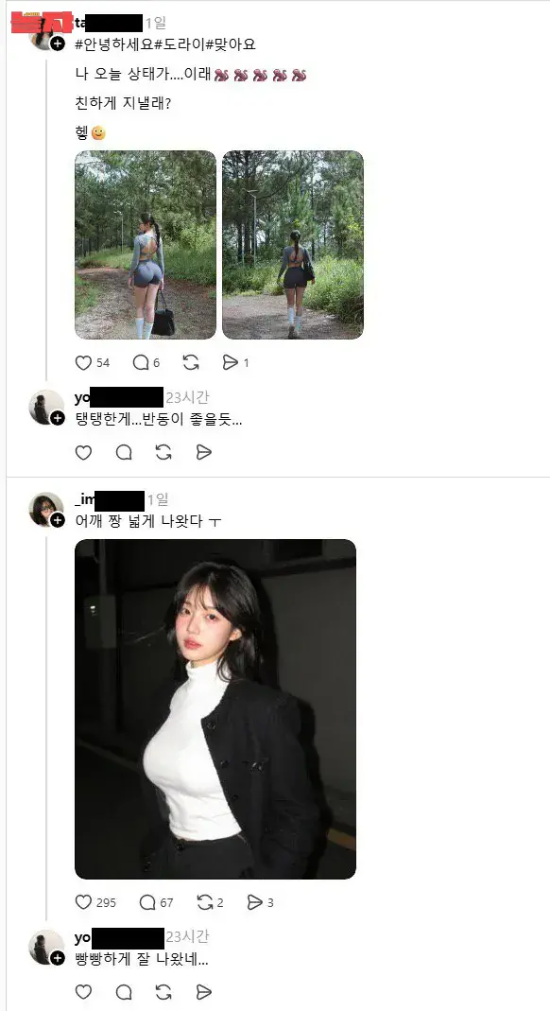Like the first post with 54 likes
Screen dimensions: 550x1011
(84, 362)
